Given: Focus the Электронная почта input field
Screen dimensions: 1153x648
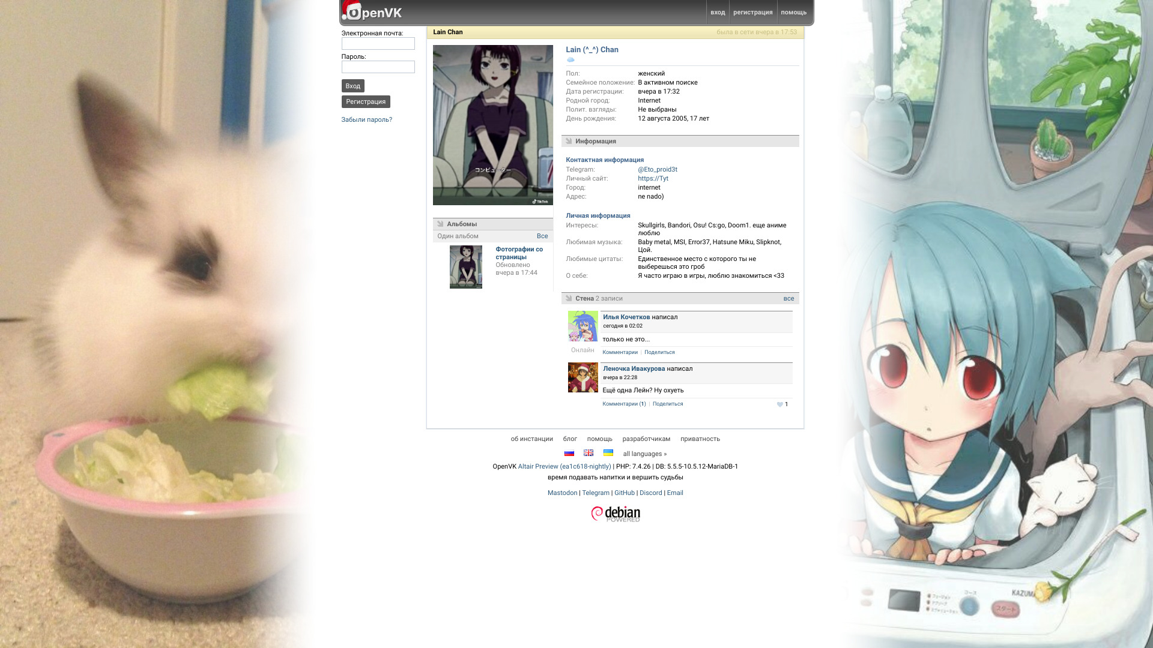Looking at the screenshot, I should click(378, 44).
